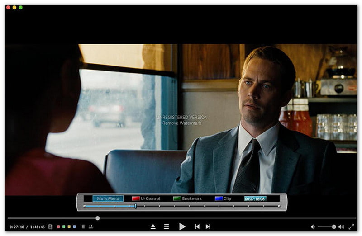Click the volume slider knob
This screenshot has height=236, width=362.
334,227
